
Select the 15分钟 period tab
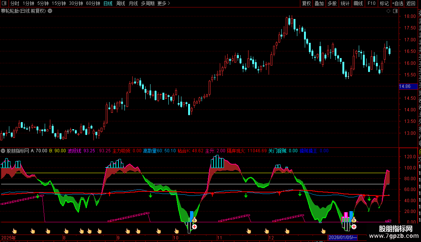coord(59,3)
